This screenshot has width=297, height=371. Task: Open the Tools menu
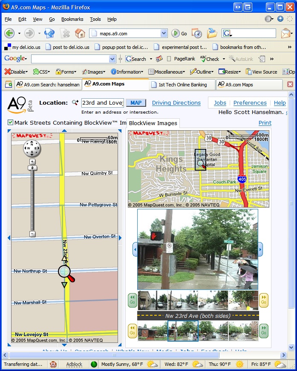(x=95, y=19)
